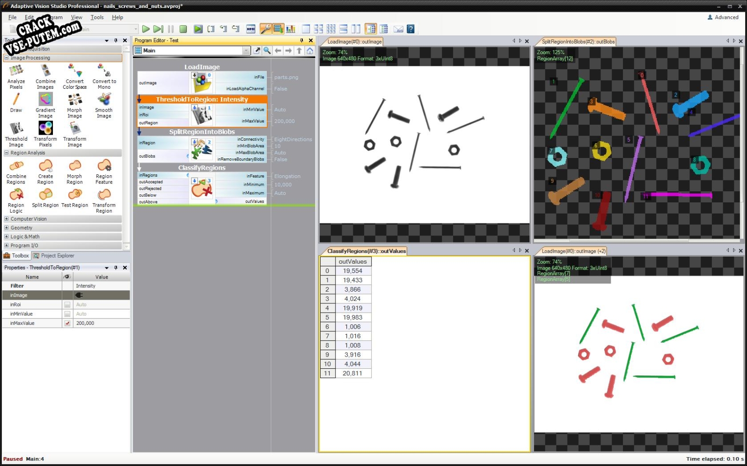Click the Advanced user level button
Image resolution: width=747 pixels, height=466 pixels.
point(723,17)
